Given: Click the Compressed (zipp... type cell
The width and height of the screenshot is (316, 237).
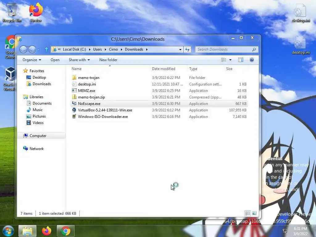Looking at the screenshot, I should [x=205, y=97].
